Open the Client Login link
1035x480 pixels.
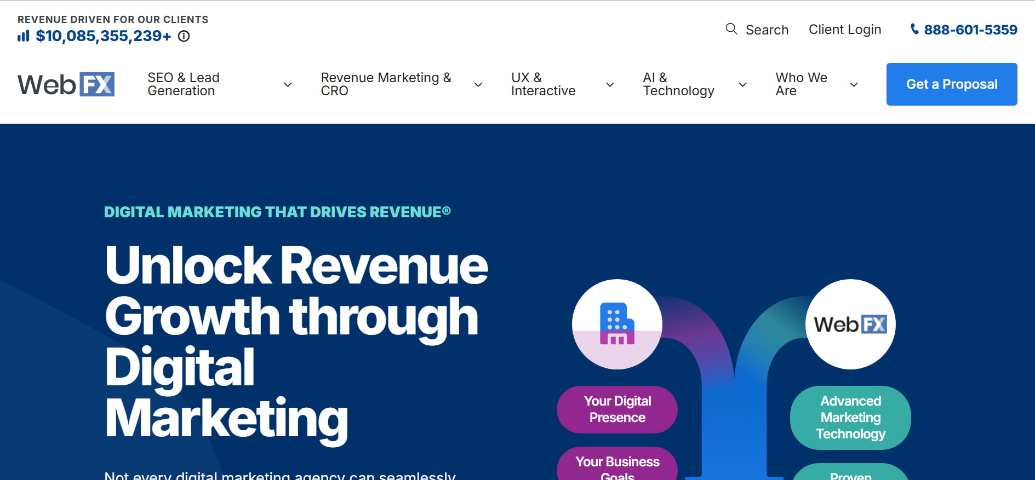(x=845, y=30)
